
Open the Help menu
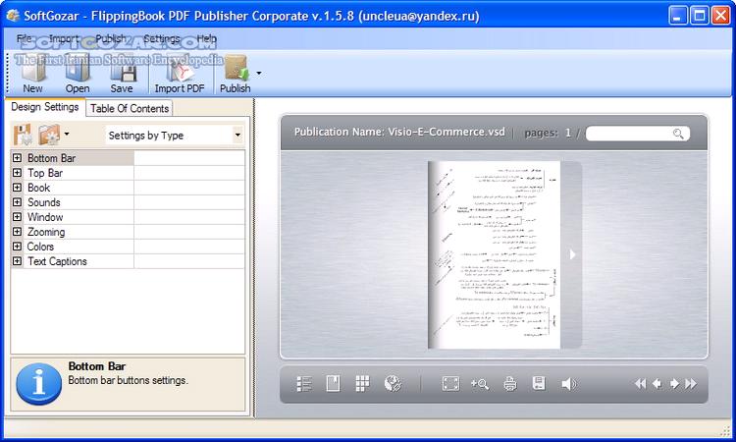click(206, 38)
